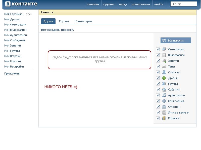Screen dimensions: 201x150
Task: Open группы in the top navigation
Action: (x=109, y=4)
